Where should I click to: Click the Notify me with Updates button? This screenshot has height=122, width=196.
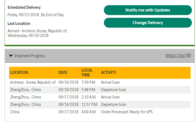[148, 10]
